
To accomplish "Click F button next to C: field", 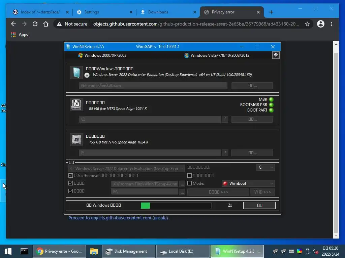I will click(x=225, y=119).
